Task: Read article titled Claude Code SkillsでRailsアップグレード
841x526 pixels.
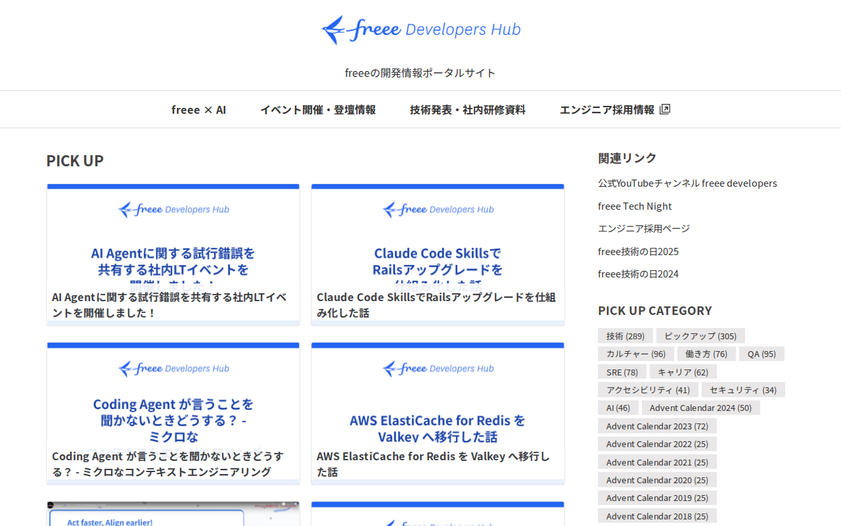Action: tap(436, 305)
